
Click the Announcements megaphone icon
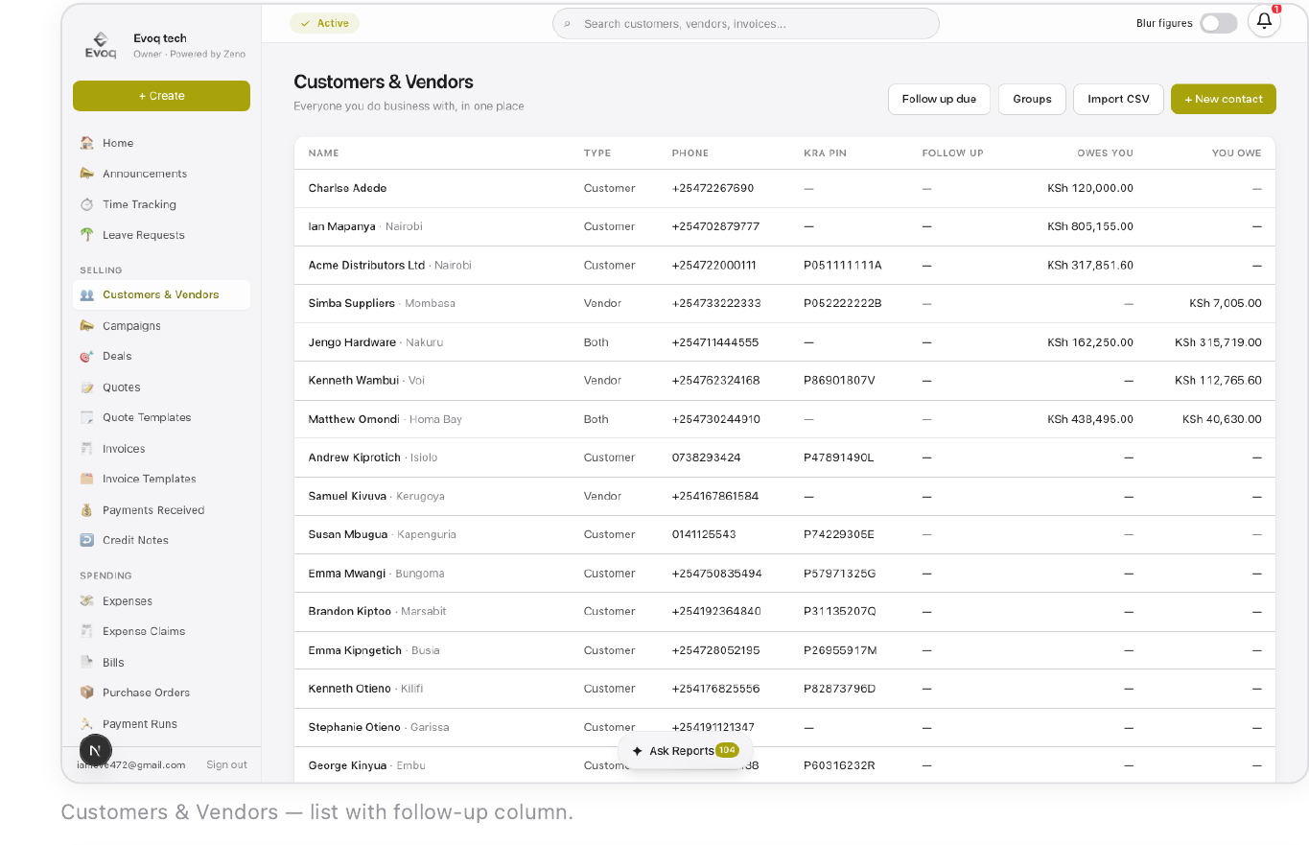tap(87, 174)
